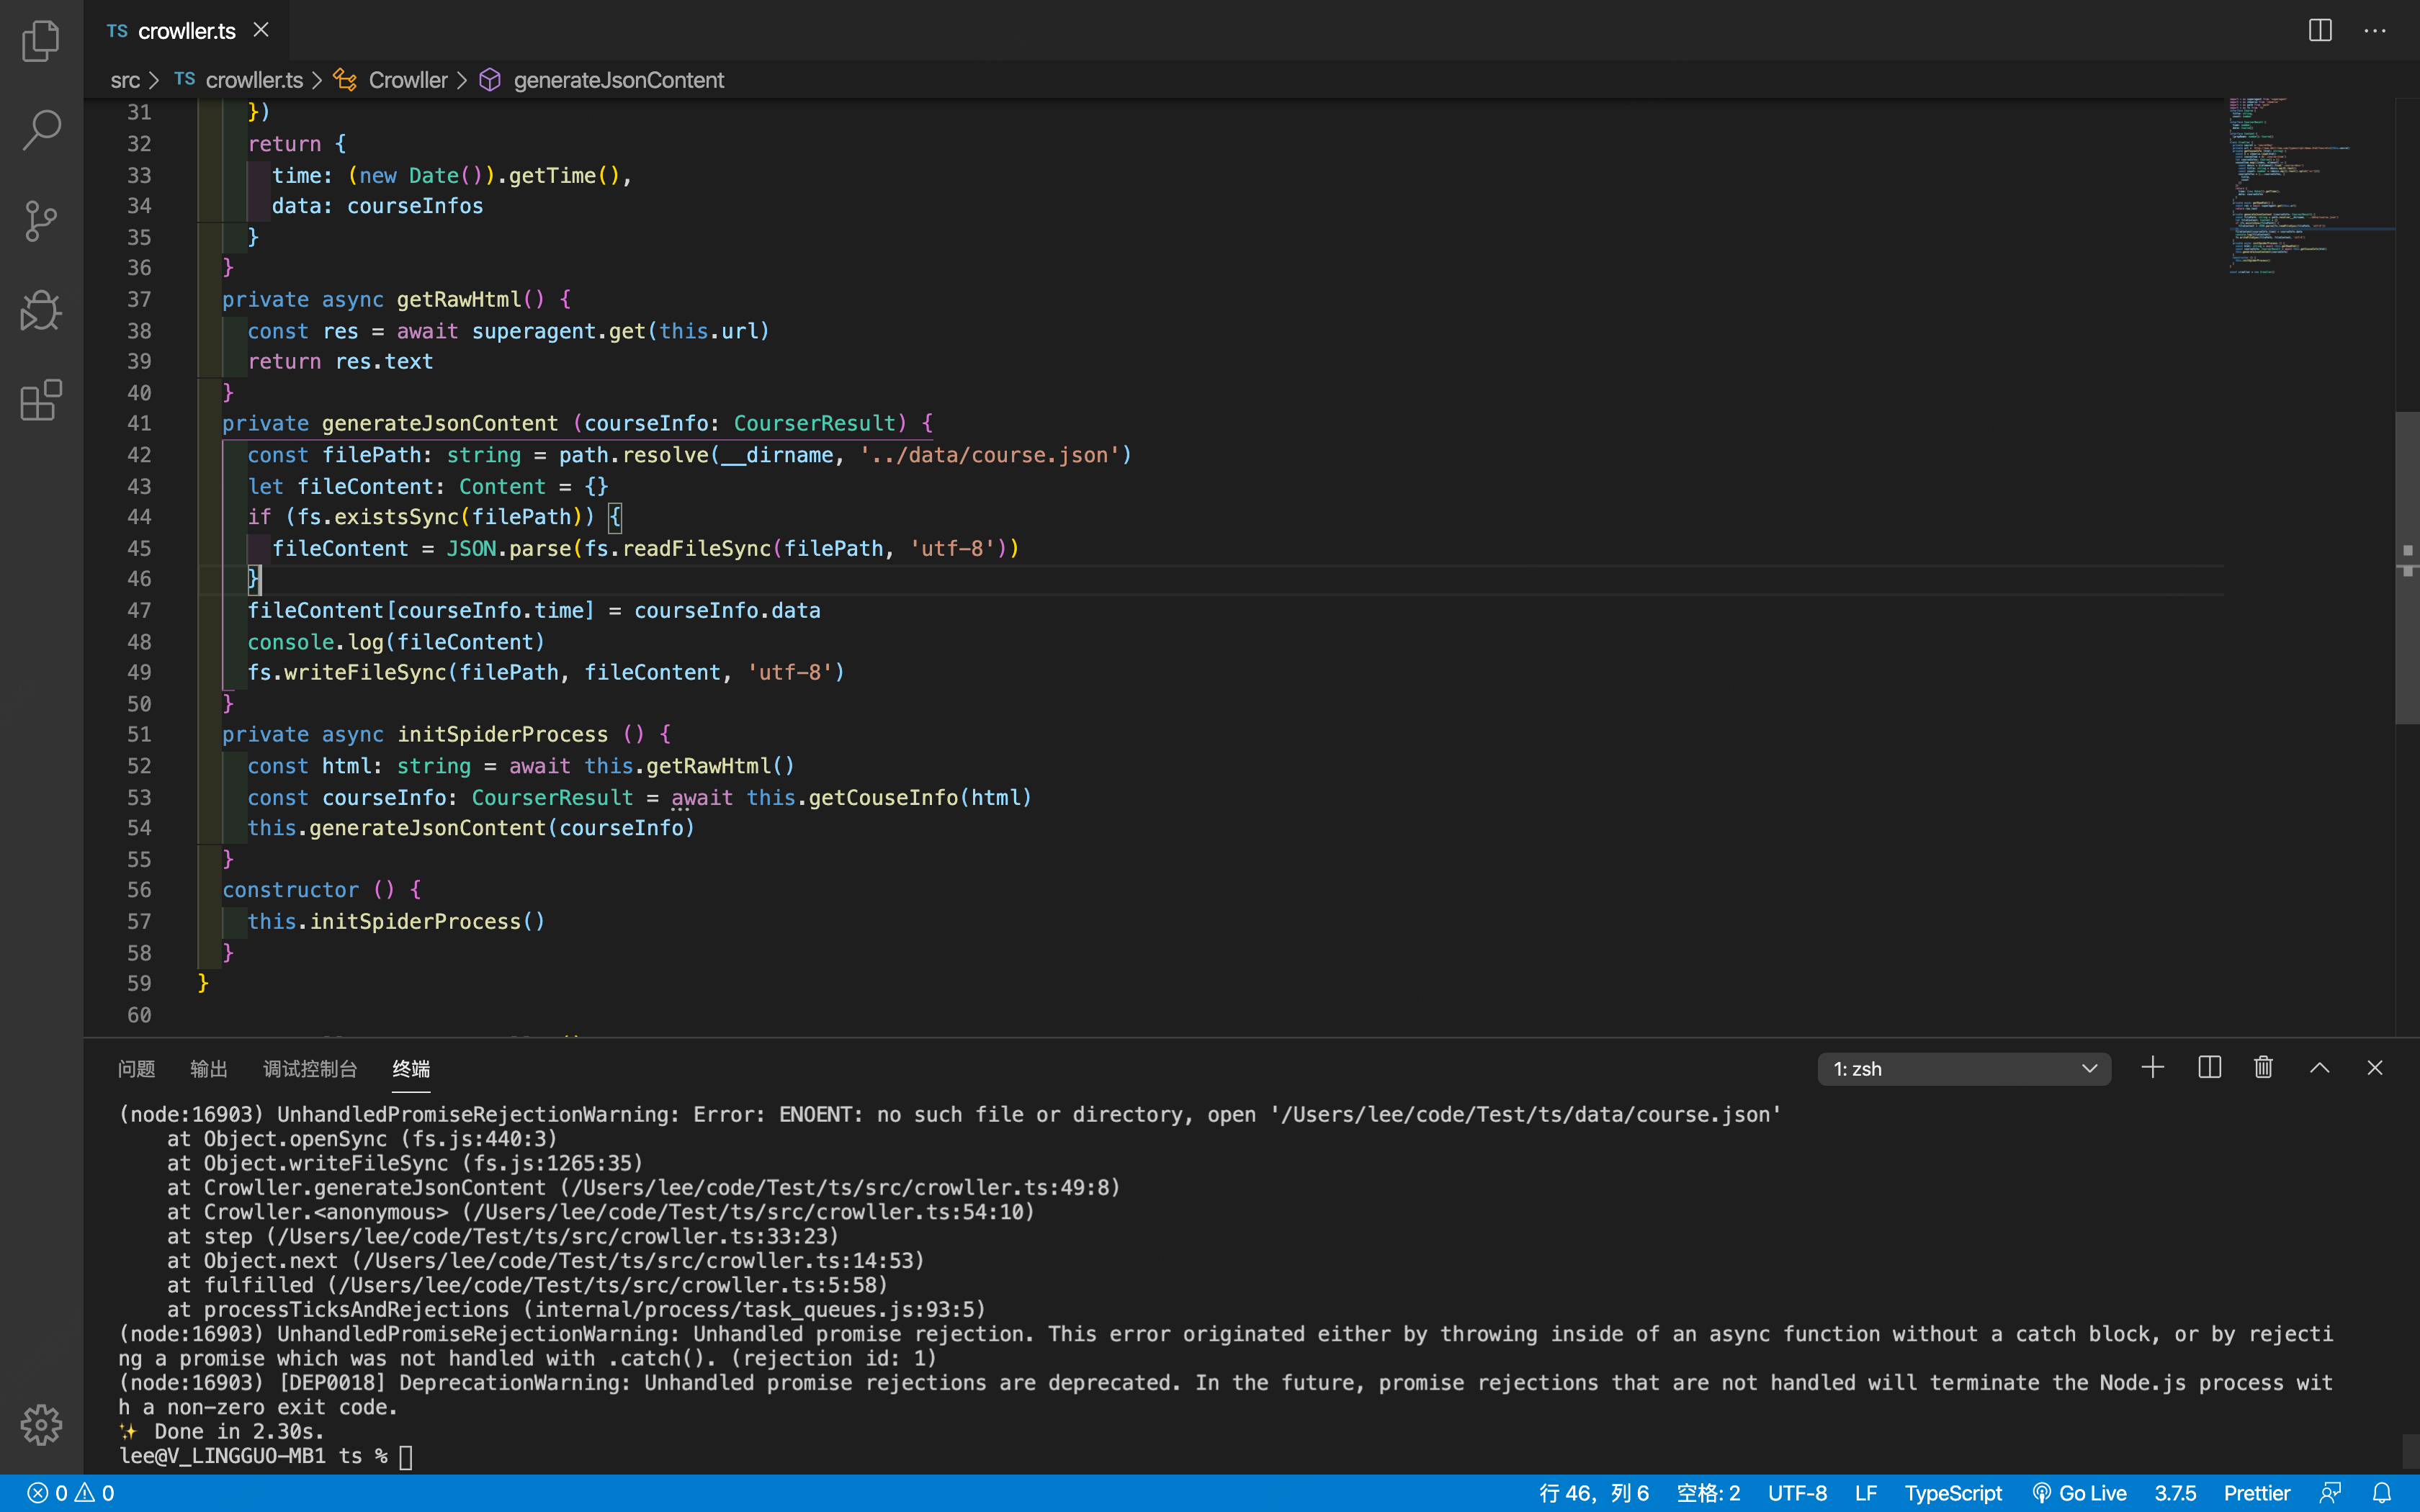Viewport: 2420px width, 1512px height.
Task: Click '../data/course.json' string on line 42
Action: (990, 455)
